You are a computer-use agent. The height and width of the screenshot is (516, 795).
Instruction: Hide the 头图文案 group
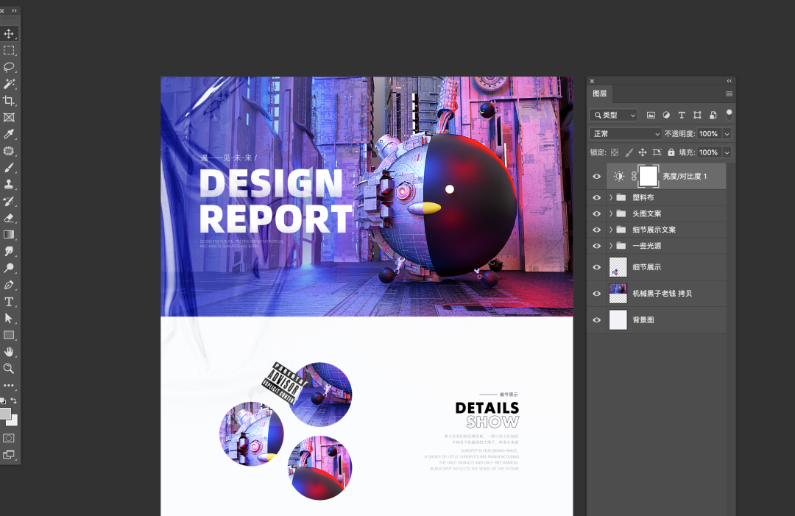pos(597,214)
